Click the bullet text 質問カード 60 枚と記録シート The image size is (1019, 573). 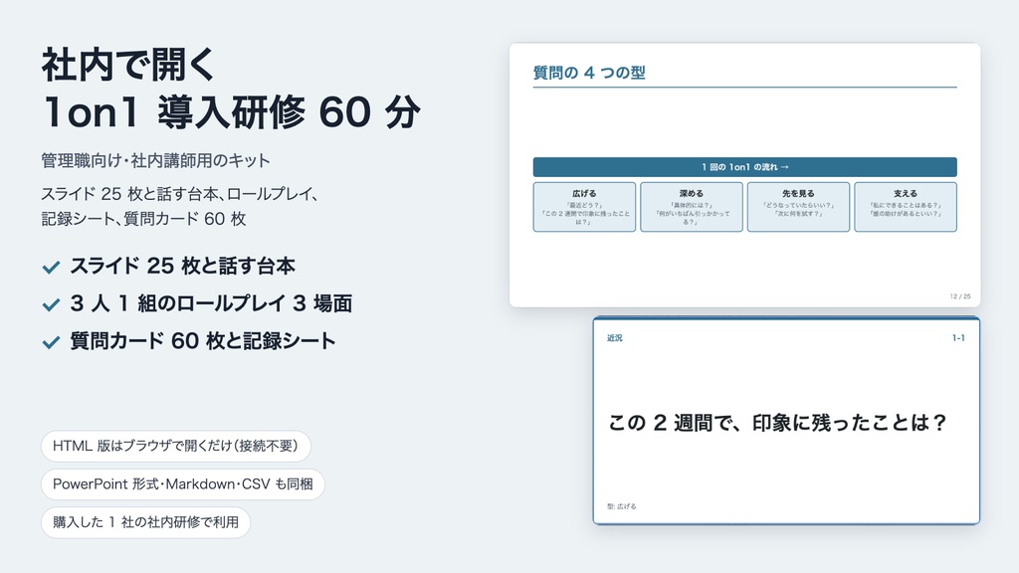click(x=203, y=341)
